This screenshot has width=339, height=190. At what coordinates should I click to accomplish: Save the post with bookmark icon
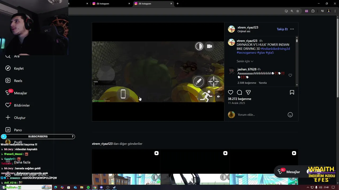click(x=292, y=92)
